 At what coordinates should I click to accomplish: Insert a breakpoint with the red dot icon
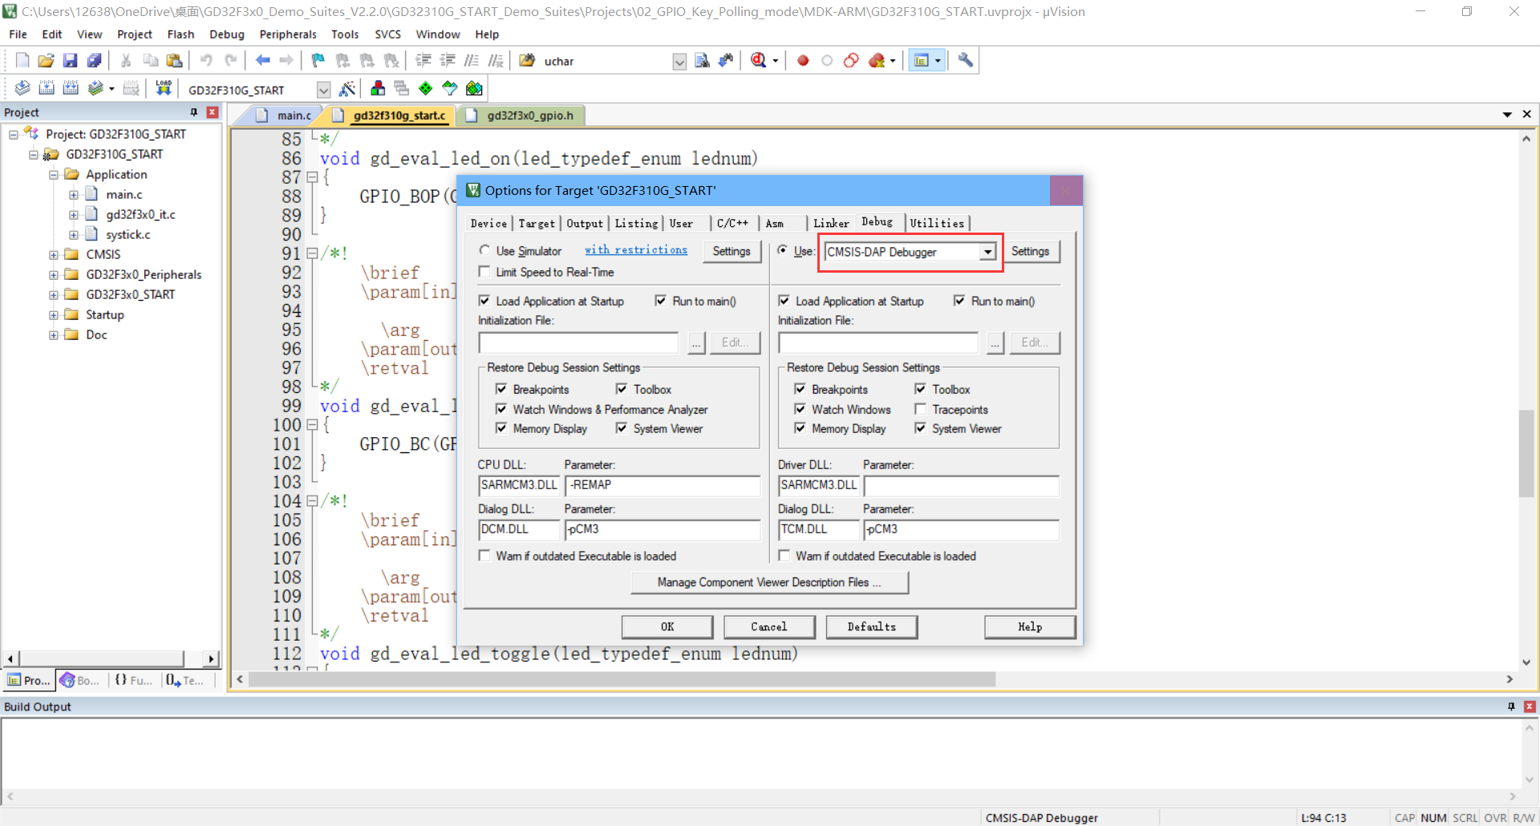pyautogui.click(x=803, y=60)
